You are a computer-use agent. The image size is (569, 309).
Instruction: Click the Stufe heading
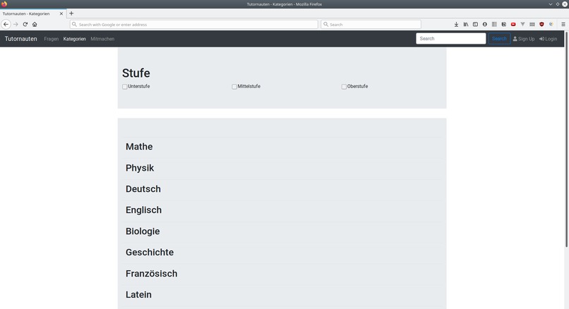[x=136, y=73]
